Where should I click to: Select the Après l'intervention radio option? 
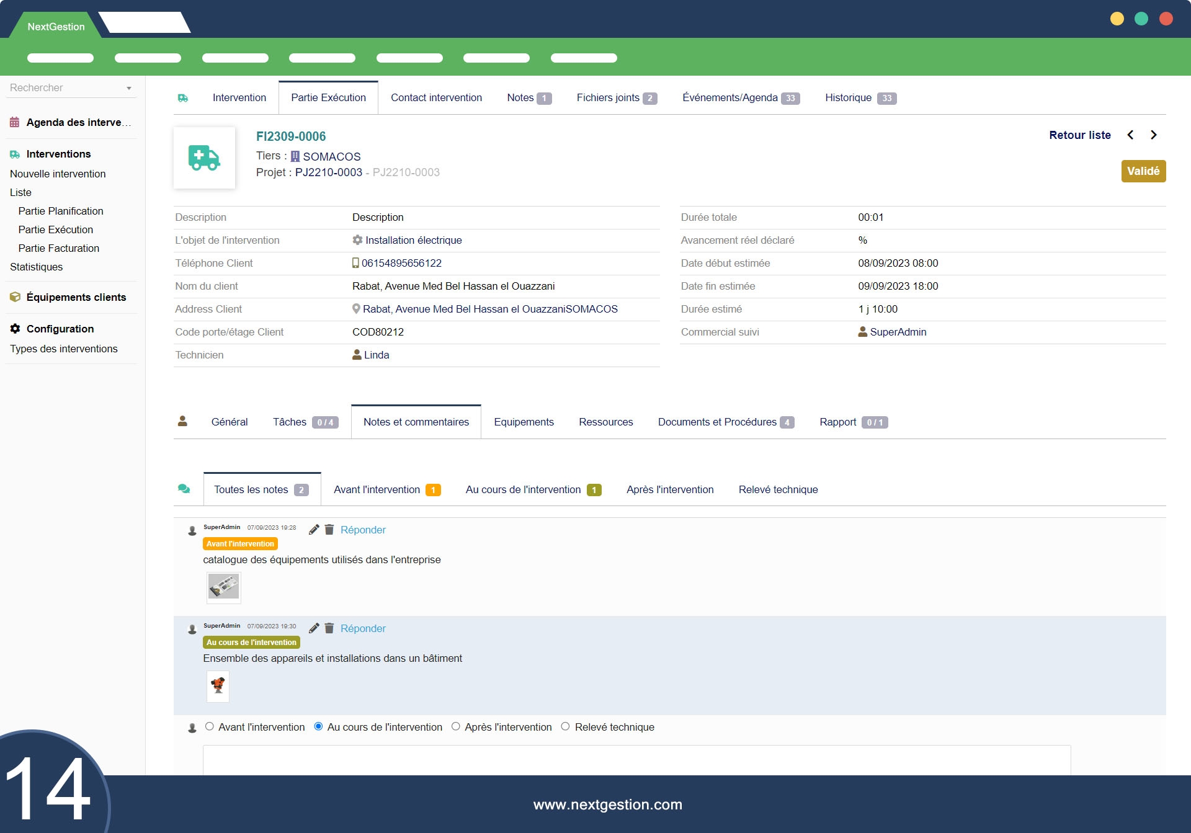pos(456,726)
